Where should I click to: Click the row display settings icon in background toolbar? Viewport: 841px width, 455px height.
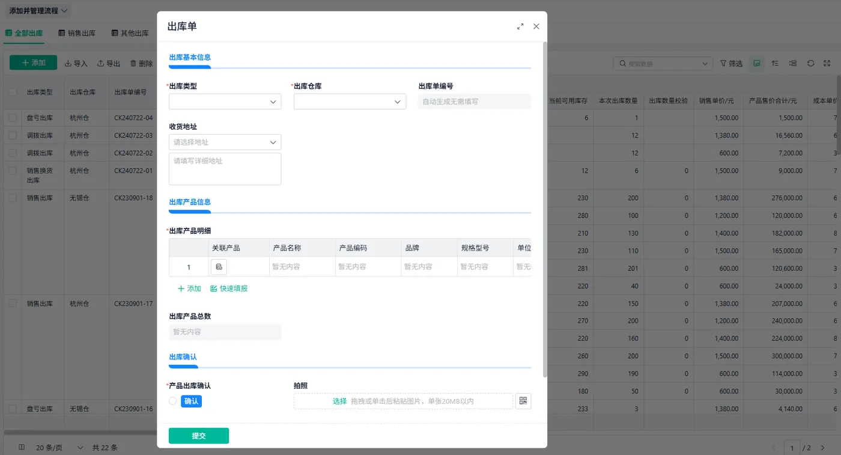793,63
